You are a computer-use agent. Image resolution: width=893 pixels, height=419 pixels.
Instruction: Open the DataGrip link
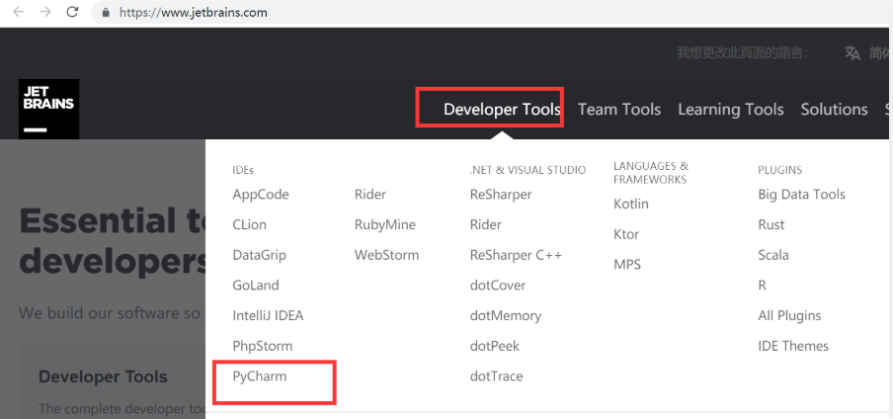tap(259, 255)
